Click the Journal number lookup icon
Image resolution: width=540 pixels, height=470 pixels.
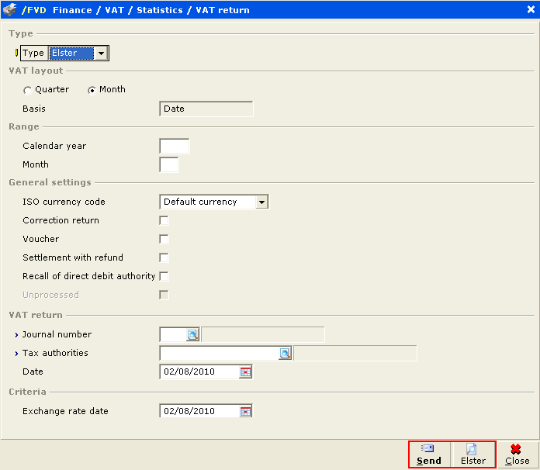click(192, 334)
